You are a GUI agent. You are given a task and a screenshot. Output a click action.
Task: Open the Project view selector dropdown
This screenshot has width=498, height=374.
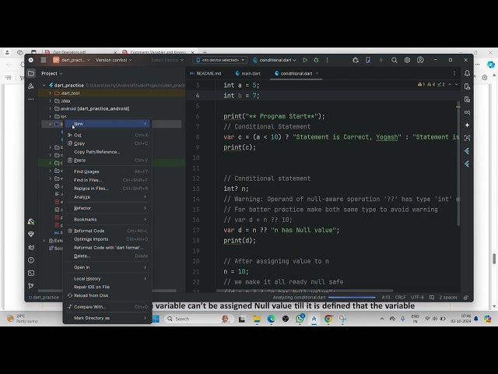pos(52,73)
